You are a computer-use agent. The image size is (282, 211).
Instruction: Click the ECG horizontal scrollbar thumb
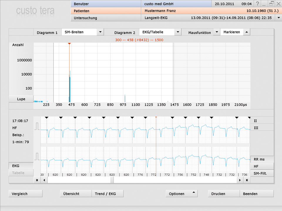(x=112, y=180)
